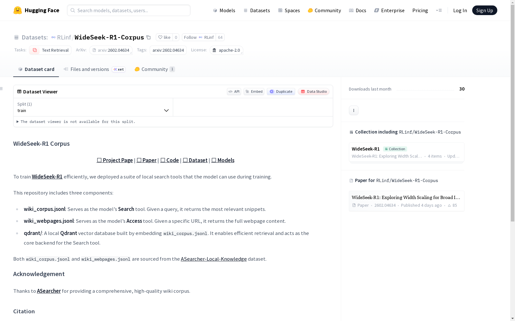Viewport: 515px width, 321px height.
Task: Click the WideSeek-R1 Corpus heading
Action: [42, 143]
